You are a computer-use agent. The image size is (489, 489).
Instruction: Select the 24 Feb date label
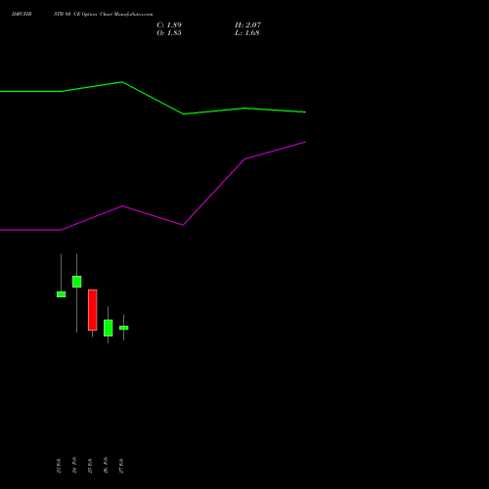(x=74, y=466)
